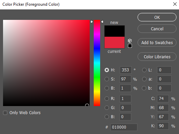The height and width of the screenshot is (134, 179).
Task: Select the L lightness radio button
Action: 144,70
